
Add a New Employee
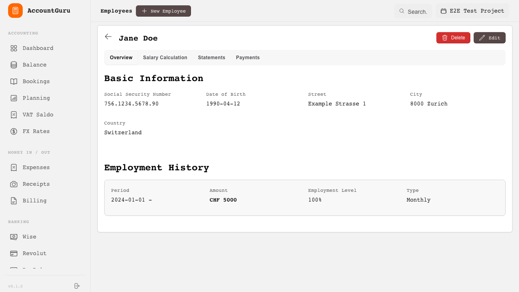pyautogui.click(x=163, y=11)
